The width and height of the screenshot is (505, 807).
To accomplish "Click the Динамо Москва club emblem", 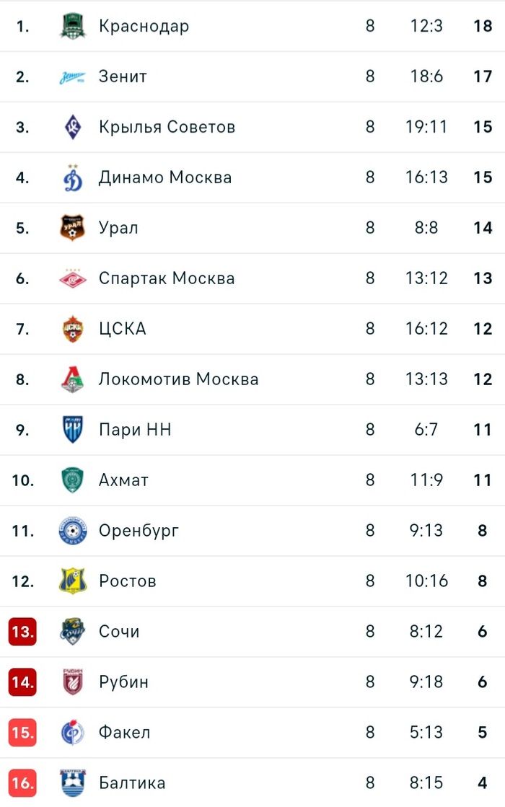I will tap(72, 177).
